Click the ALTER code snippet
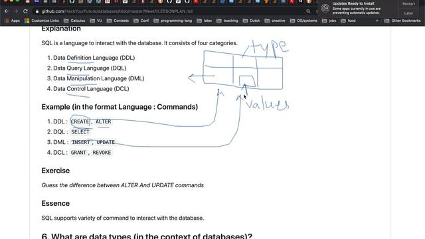 coord(104,121)
